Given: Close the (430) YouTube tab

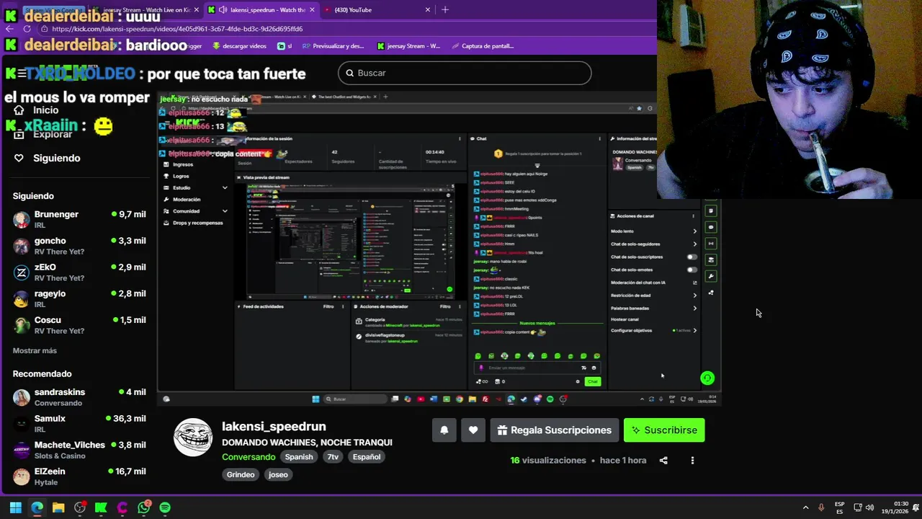Looking at the screenshot, I should pyautogui.click(x=428, y=9).
